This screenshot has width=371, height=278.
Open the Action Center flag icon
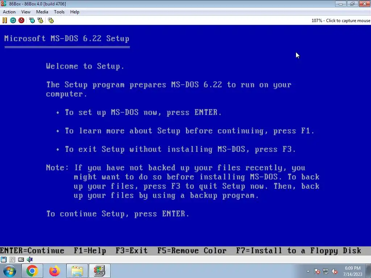pyautogui.click(x=317, y=271)
